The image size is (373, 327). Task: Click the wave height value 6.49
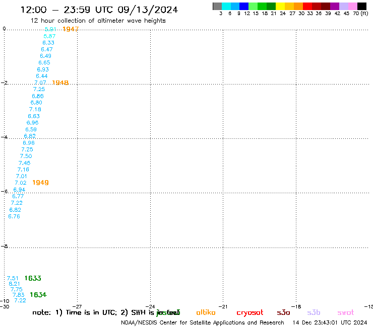point(45,56)
